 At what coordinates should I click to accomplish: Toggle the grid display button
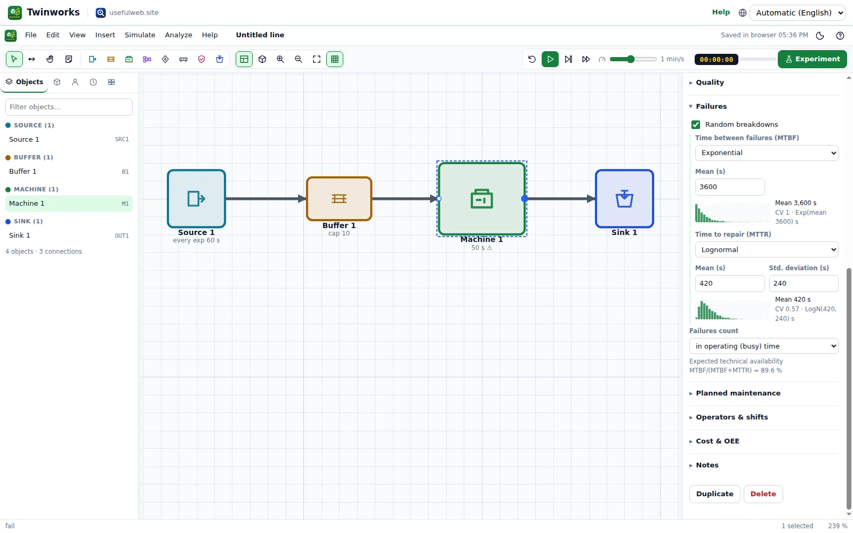[x=335, y=59]
